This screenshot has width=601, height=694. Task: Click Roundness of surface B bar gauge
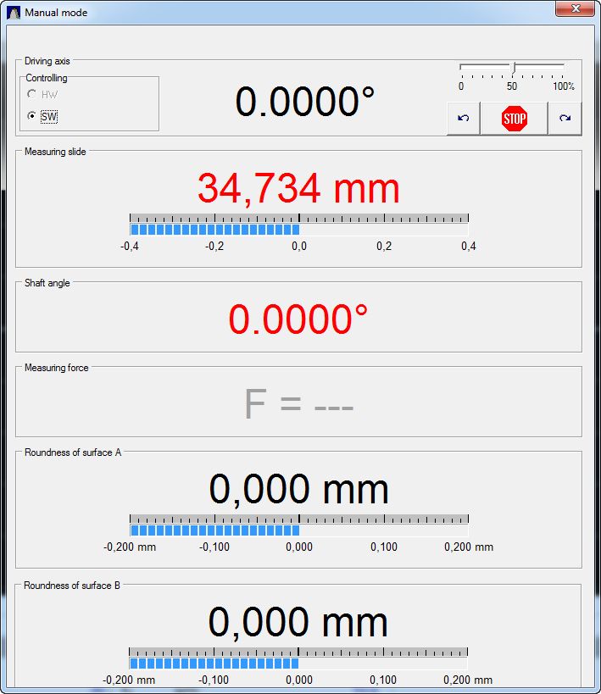(214, 663)
